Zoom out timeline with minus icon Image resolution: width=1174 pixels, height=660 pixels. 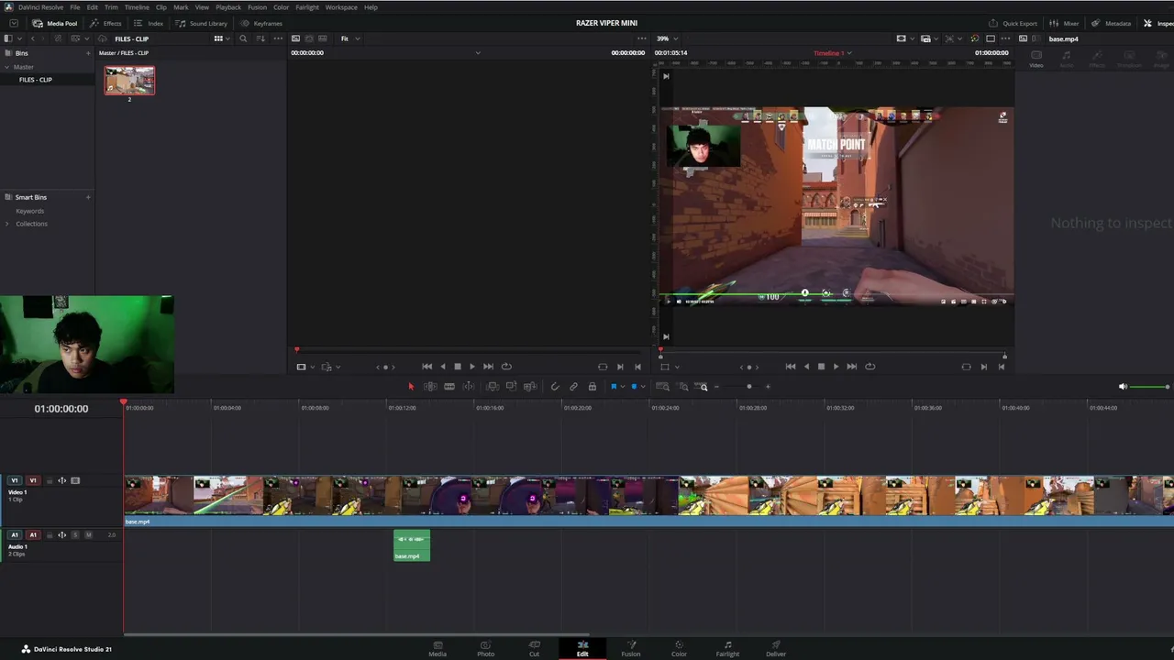coord(716,387)
